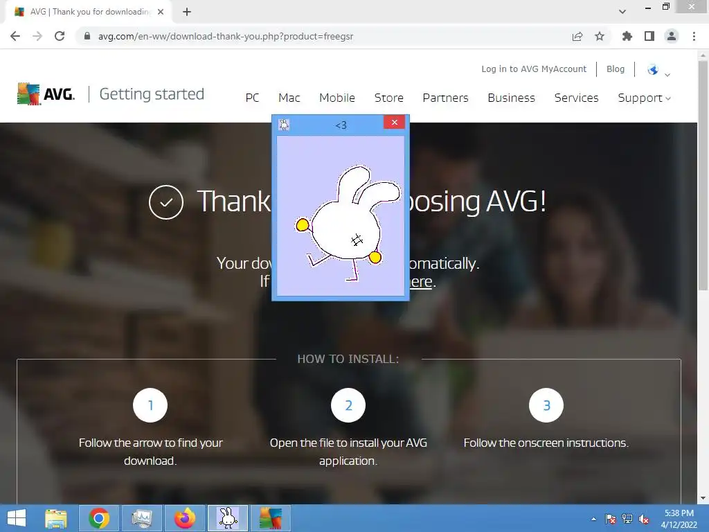Open the Blog link
Image resolution: width=709 pixels, height=532 pixels.
616,69
